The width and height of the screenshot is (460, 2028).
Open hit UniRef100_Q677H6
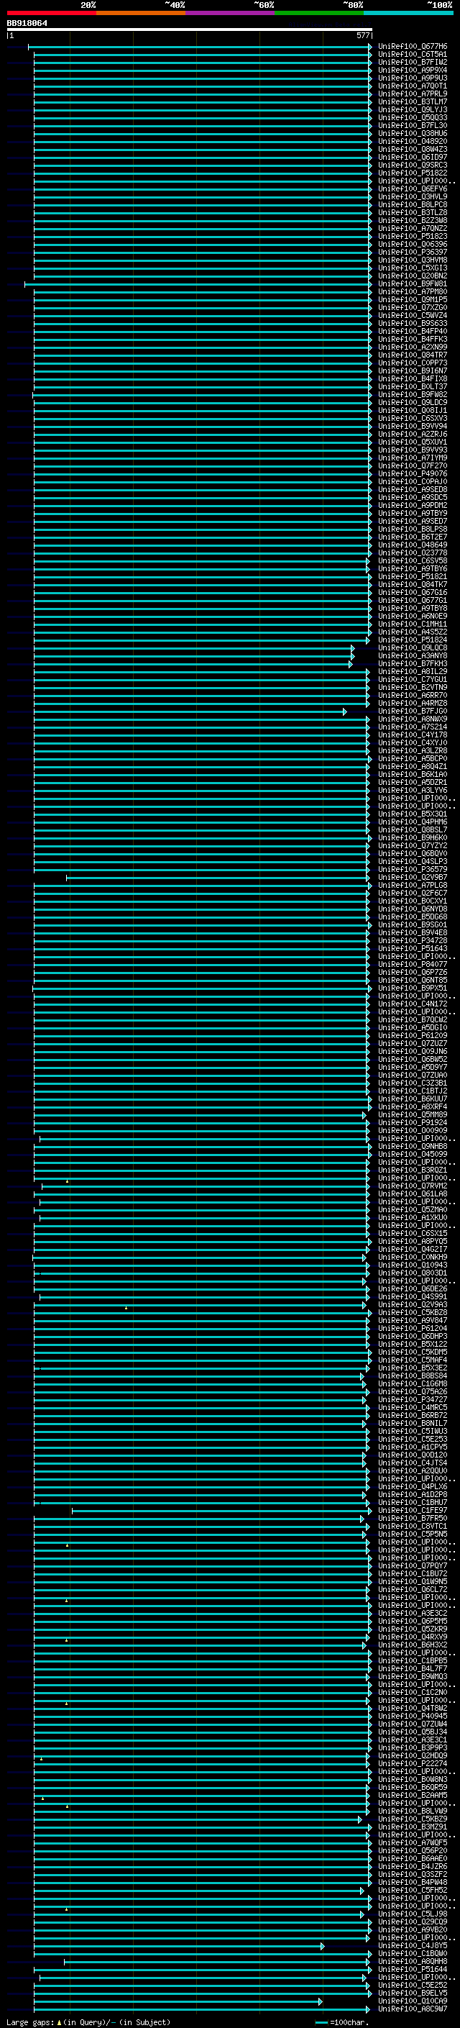point(413,47)
